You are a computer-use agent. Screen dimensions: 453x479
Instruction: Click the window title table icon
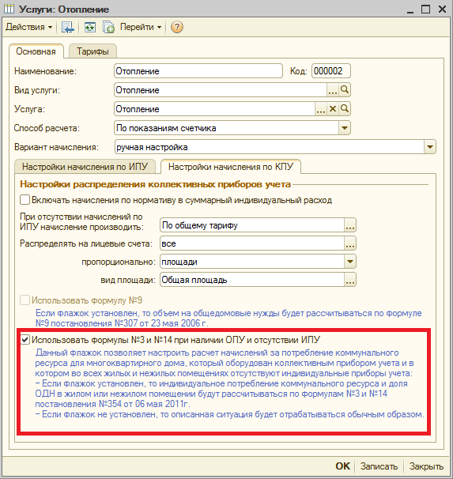9,9
